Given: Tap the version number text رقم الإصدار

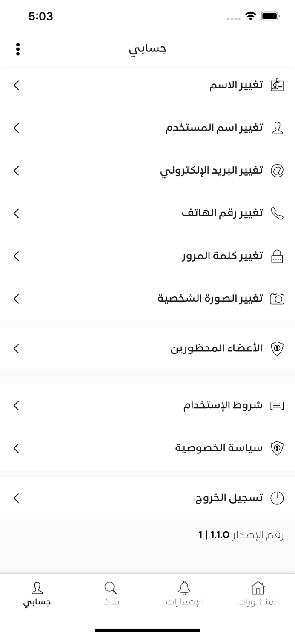Looking at the screenshot, I should click(241, 535).
